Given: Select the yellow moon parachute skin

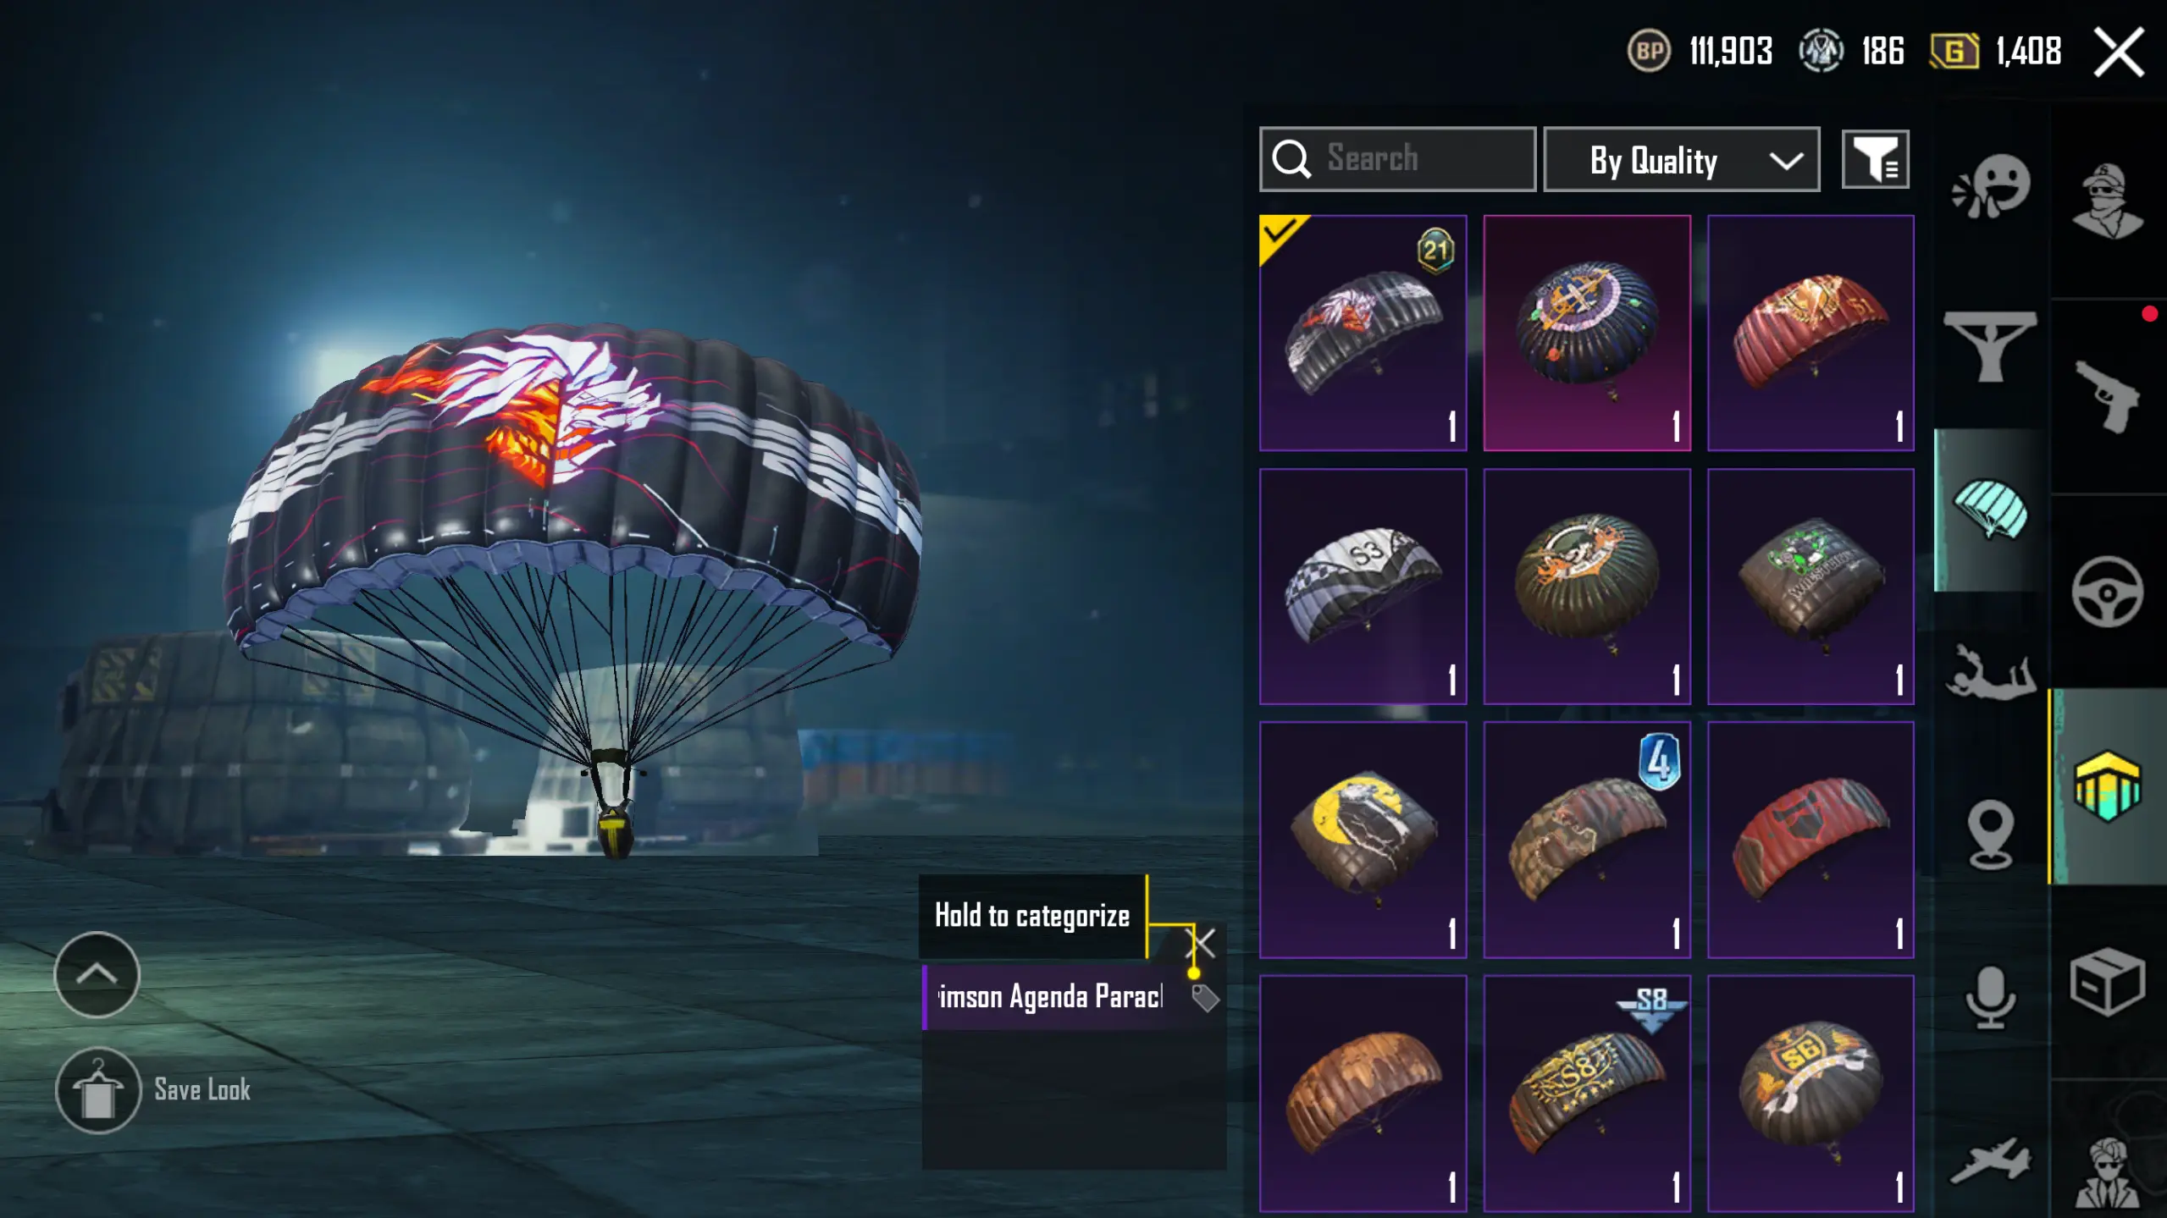Looking at the screenshot, I should (x=1363, y=840).
